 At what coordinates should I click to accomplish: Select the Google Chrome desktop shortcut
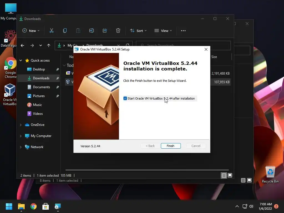point(10,68)
